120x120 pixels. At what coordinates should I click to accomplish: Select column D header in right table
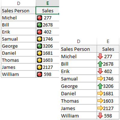(x=79, y=41)
